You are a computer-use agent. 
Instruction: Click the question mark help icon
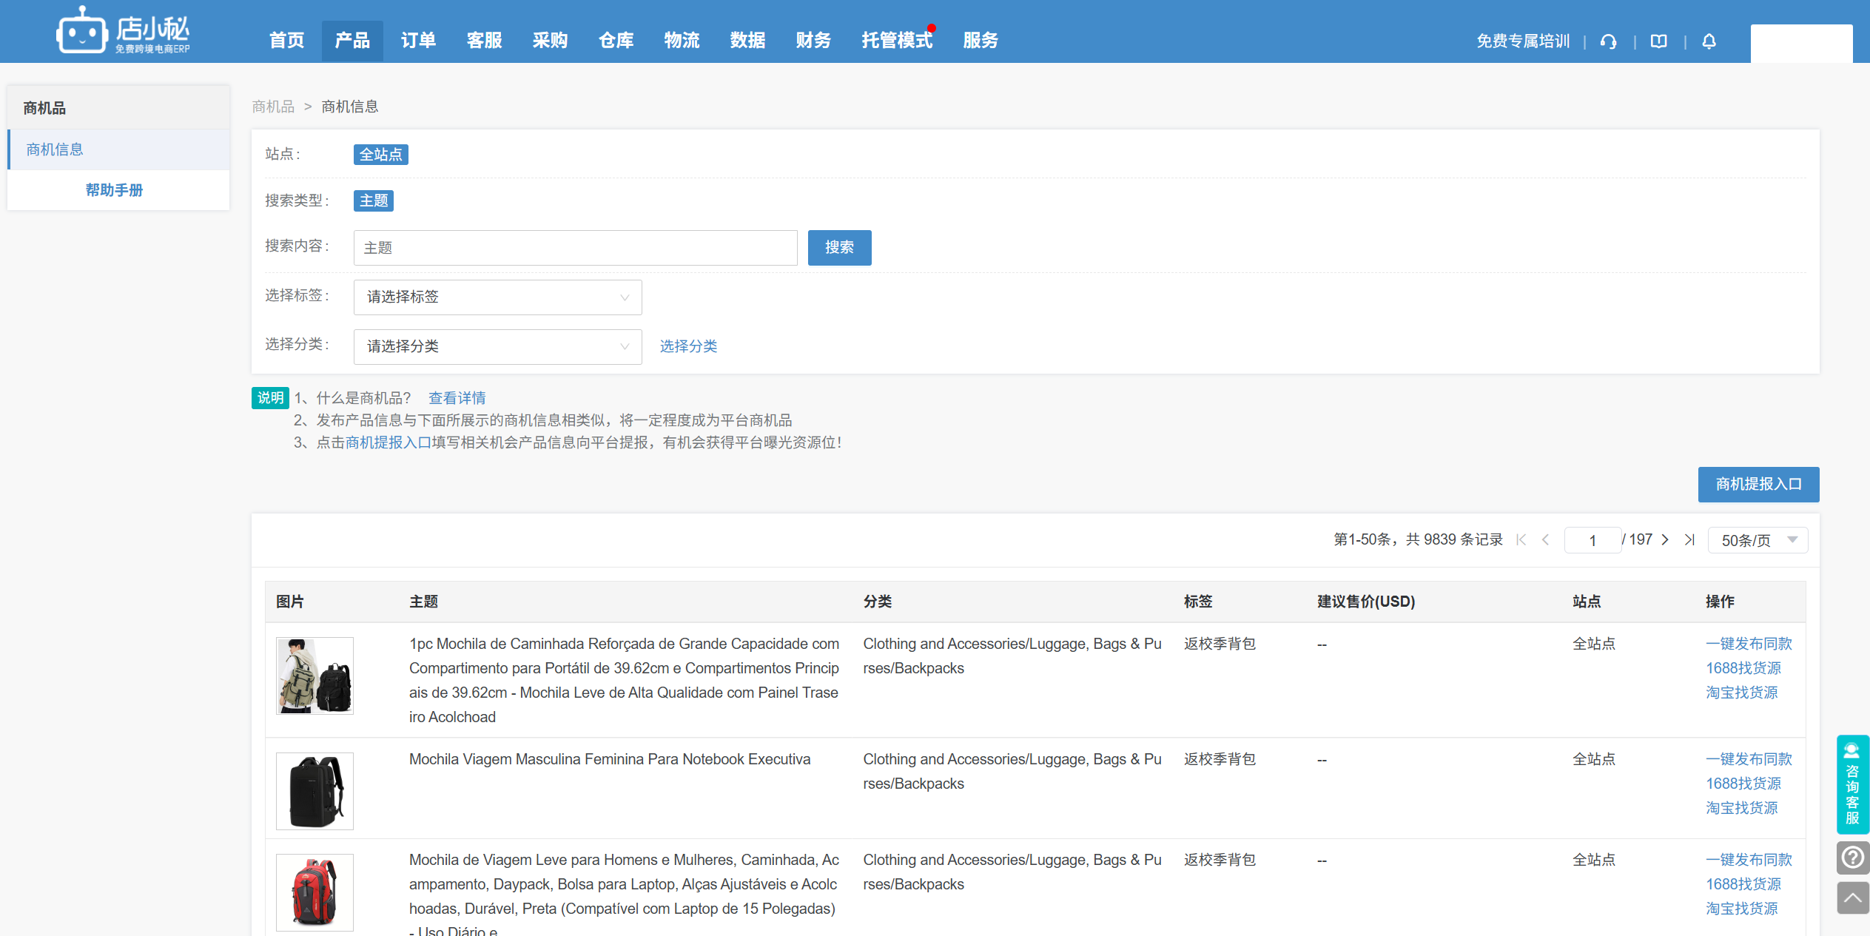[1852, 858]
